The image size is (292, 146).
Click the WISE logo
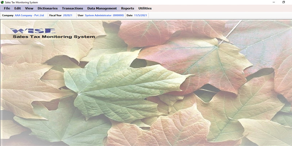[33, 31]
